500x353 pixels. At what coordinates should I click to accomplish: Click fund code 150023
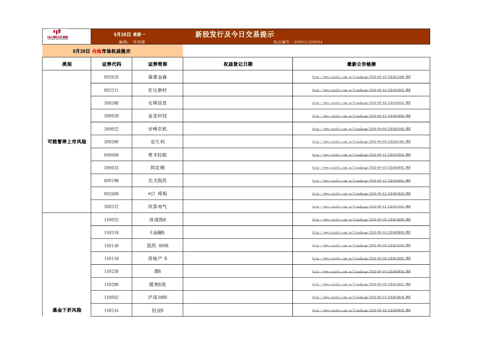tap(111, 220)
